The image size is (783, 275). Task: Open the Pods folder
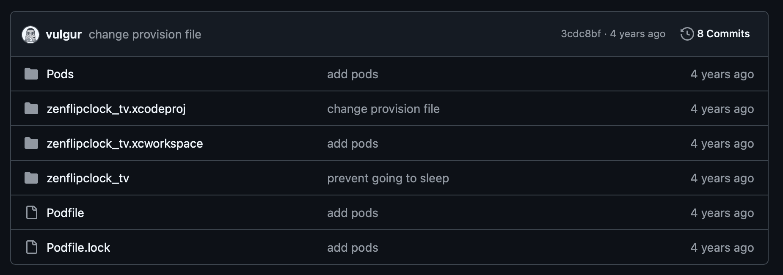pos(60,74)
